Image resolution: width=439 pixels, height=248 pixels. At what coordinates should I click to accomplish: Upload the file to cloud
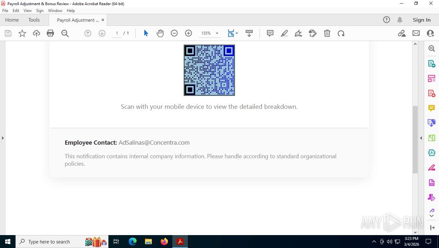(x=36, y=33)
